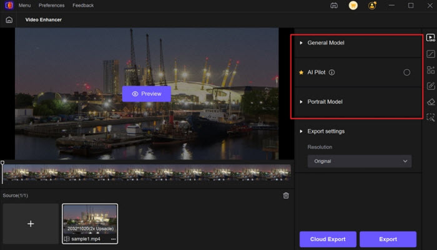Open the Discord community icon
The image size is (437, 250).
[x=334, y=5]
